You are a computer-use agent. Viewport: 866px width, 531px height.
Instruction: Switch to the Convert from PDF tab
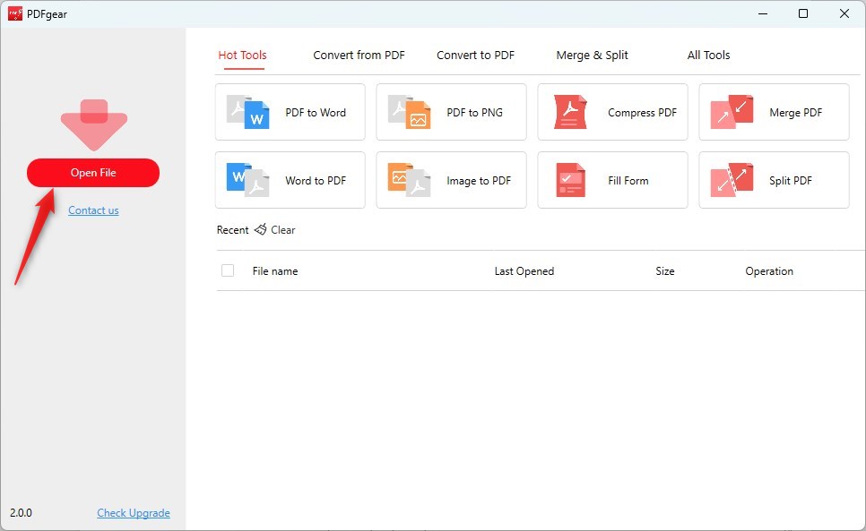point(358,55)
